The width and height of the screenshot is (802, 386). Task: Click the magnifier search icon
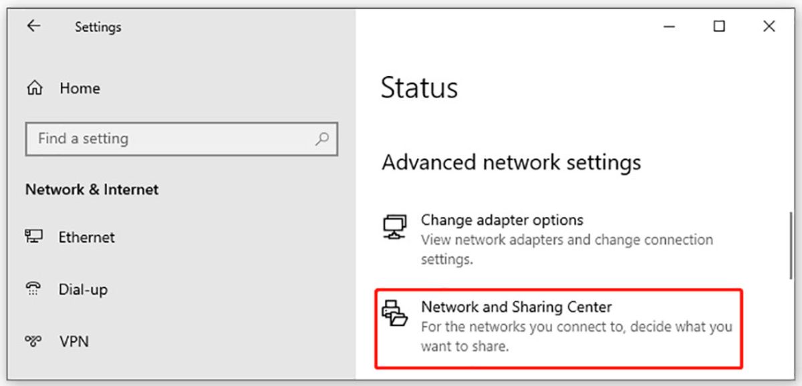[x=322, y=139]
